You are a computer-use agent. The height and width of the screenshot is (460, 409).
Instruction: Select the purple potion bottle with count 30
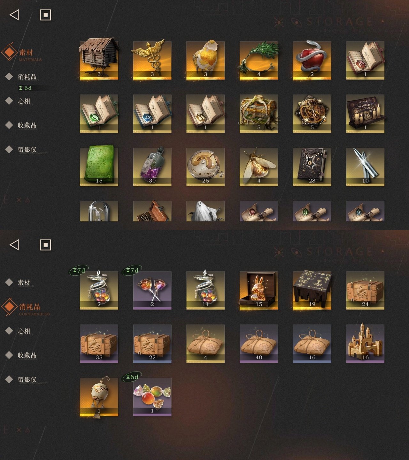[x=152, y=166]
